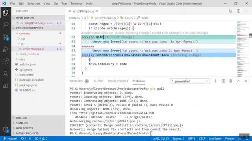The height and width of the screenshot is (141, 252).
Task: Expand the NPM Scripts section
Action: pyautogui.click(x=38, y=128)
